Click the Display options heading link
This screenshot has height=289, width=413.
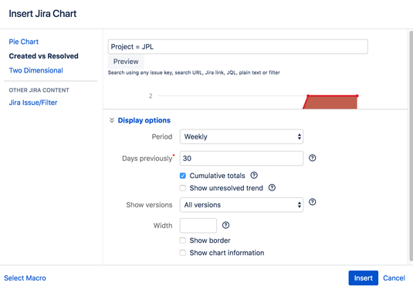pyautogui.click(x=144, y=120)
